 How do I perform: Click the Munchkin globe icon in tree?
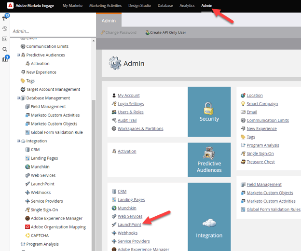point(27,167)
